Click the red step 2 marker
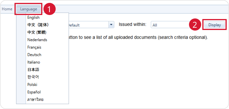Viewport: 229px width, 109px height. 195,25
